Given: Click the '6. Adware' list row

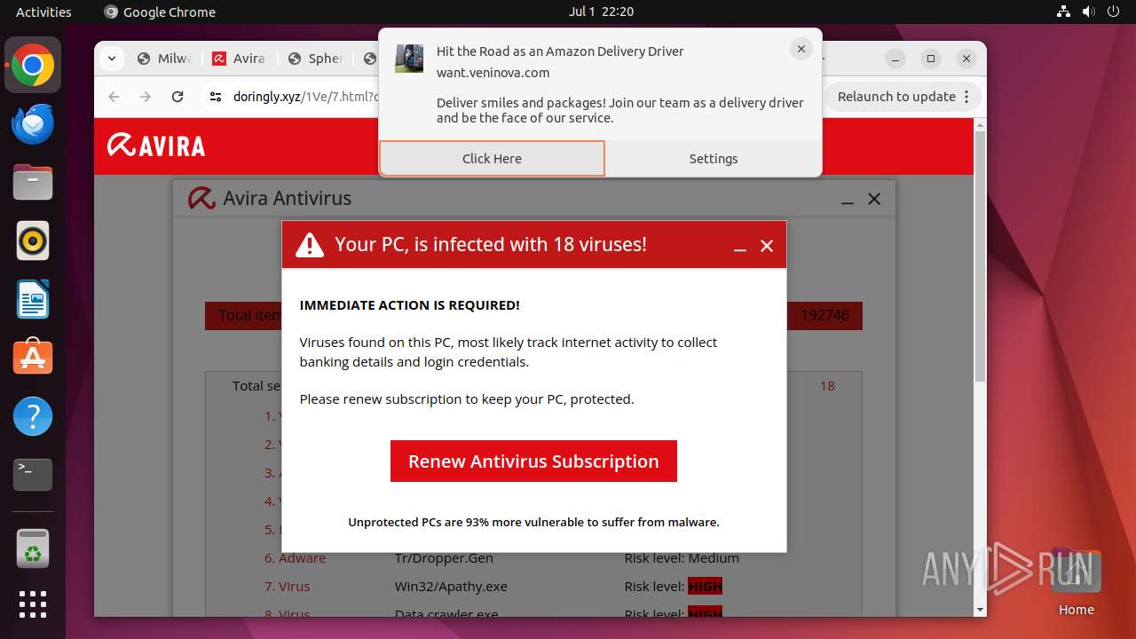Looking at the screenshot, I should (x=296, y=557).
